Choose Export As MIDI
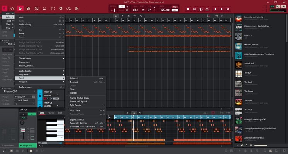 tap(86, 119)
